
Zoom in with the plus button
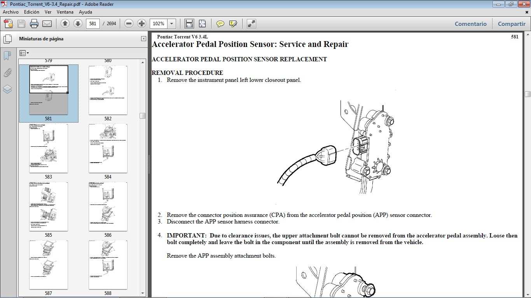pos(142,24)
